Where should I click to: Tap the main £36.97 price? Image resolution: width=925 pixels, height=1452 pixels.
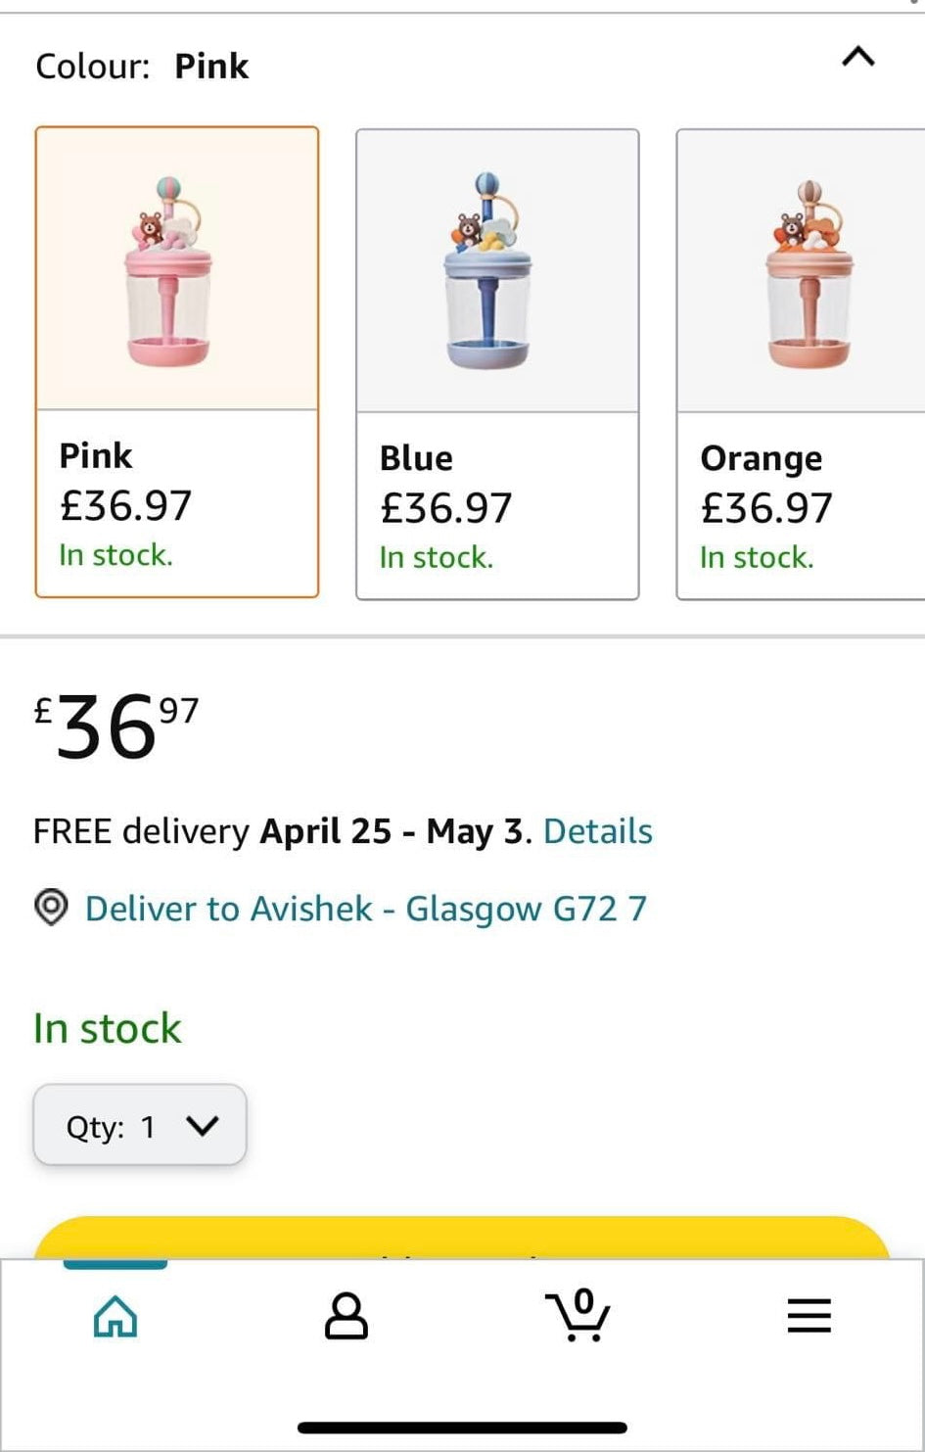pyautogui.click(x=116, y=726)
